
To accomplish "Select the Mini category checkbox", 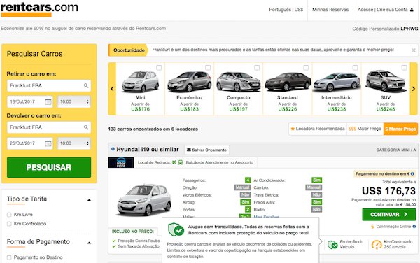I will [159, 68].
